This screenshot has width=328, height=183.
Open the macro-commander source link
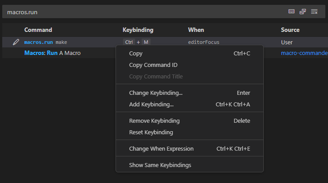click(x=304, y=53)
